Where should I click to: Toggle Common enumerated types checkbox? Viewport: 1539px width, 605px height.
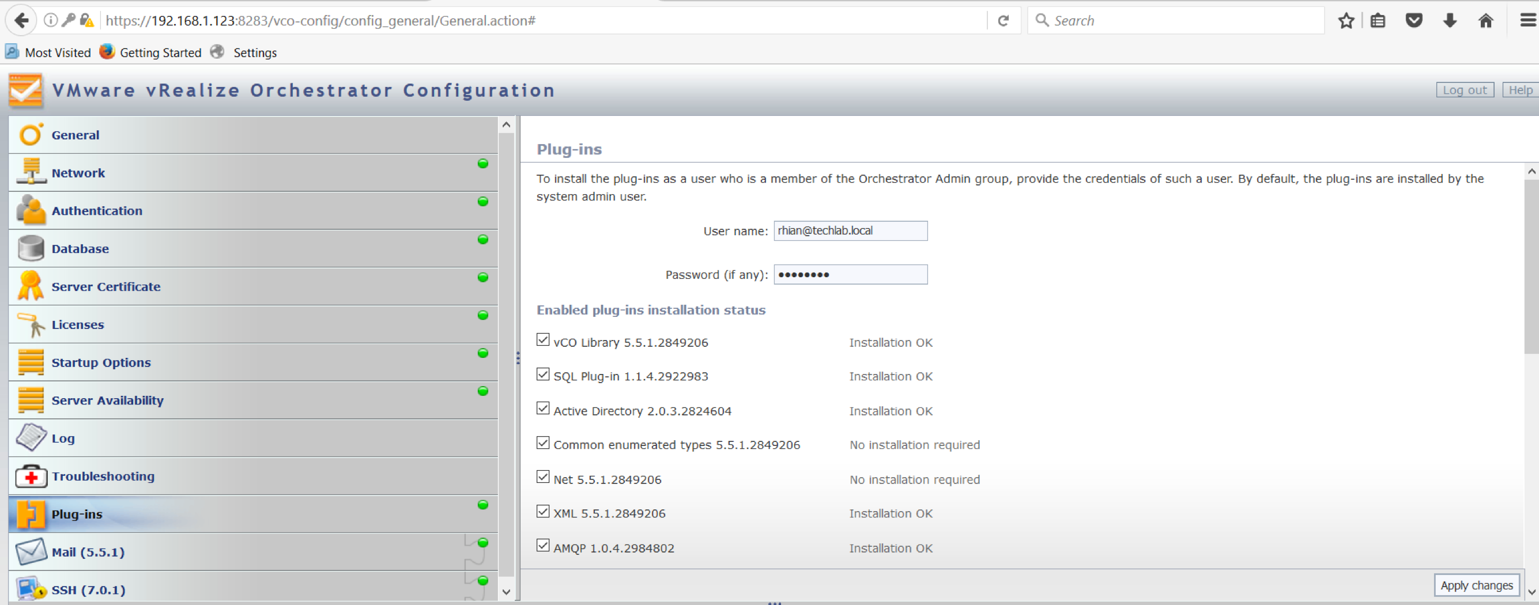tap(542, 443)
